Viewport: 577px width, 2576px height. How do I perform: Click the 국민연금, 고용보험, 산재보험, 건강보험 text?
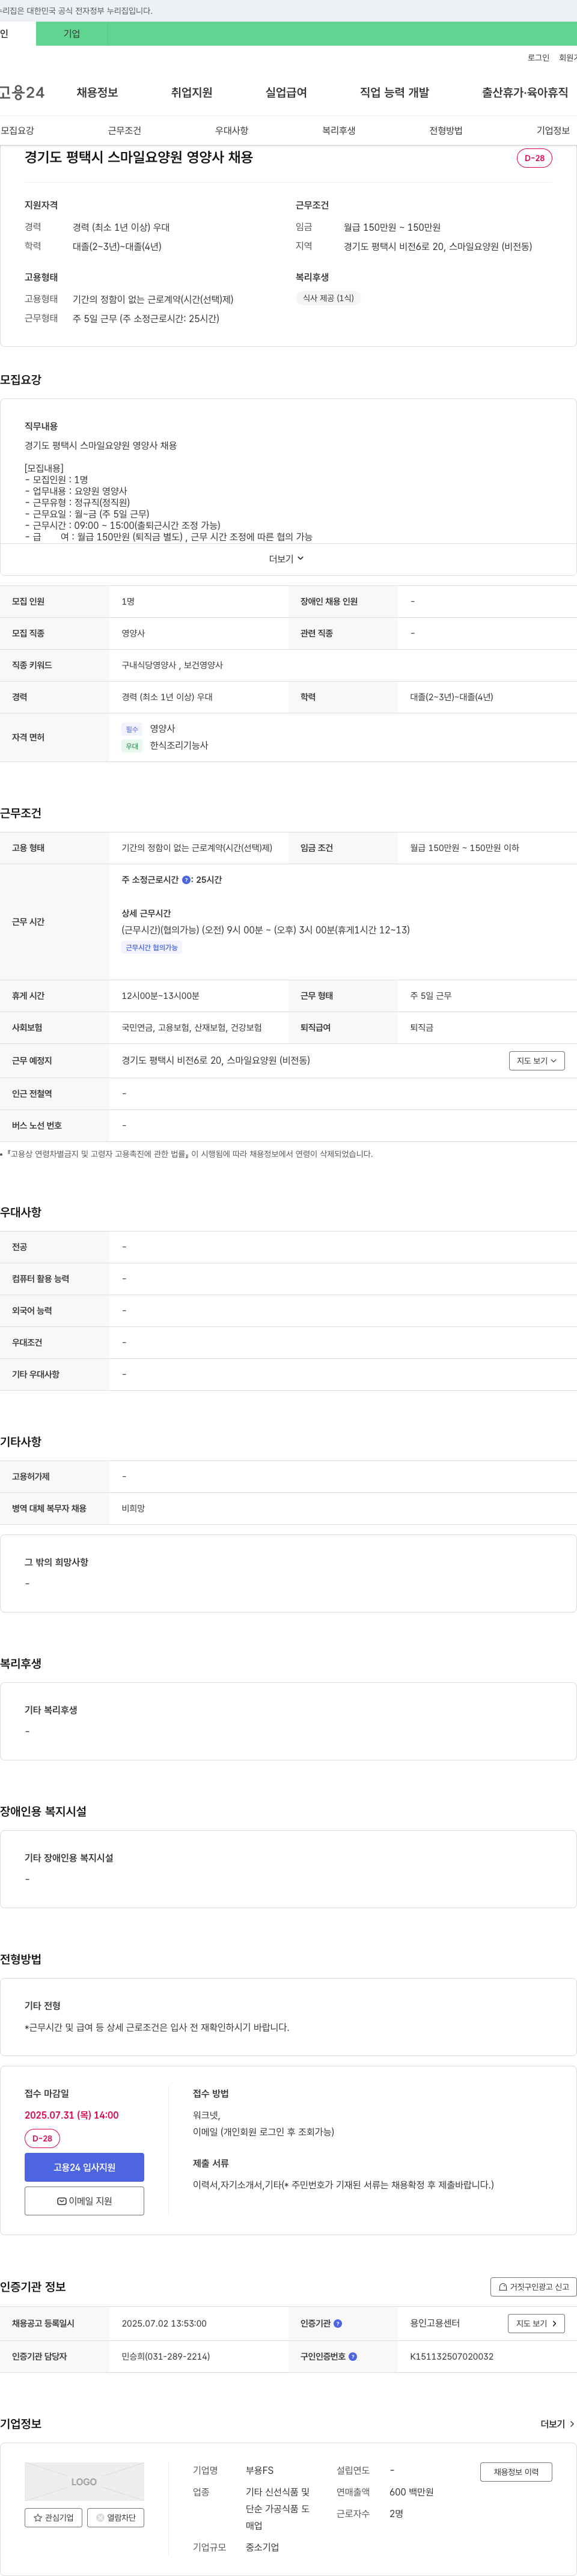[x=192, y=1028]
